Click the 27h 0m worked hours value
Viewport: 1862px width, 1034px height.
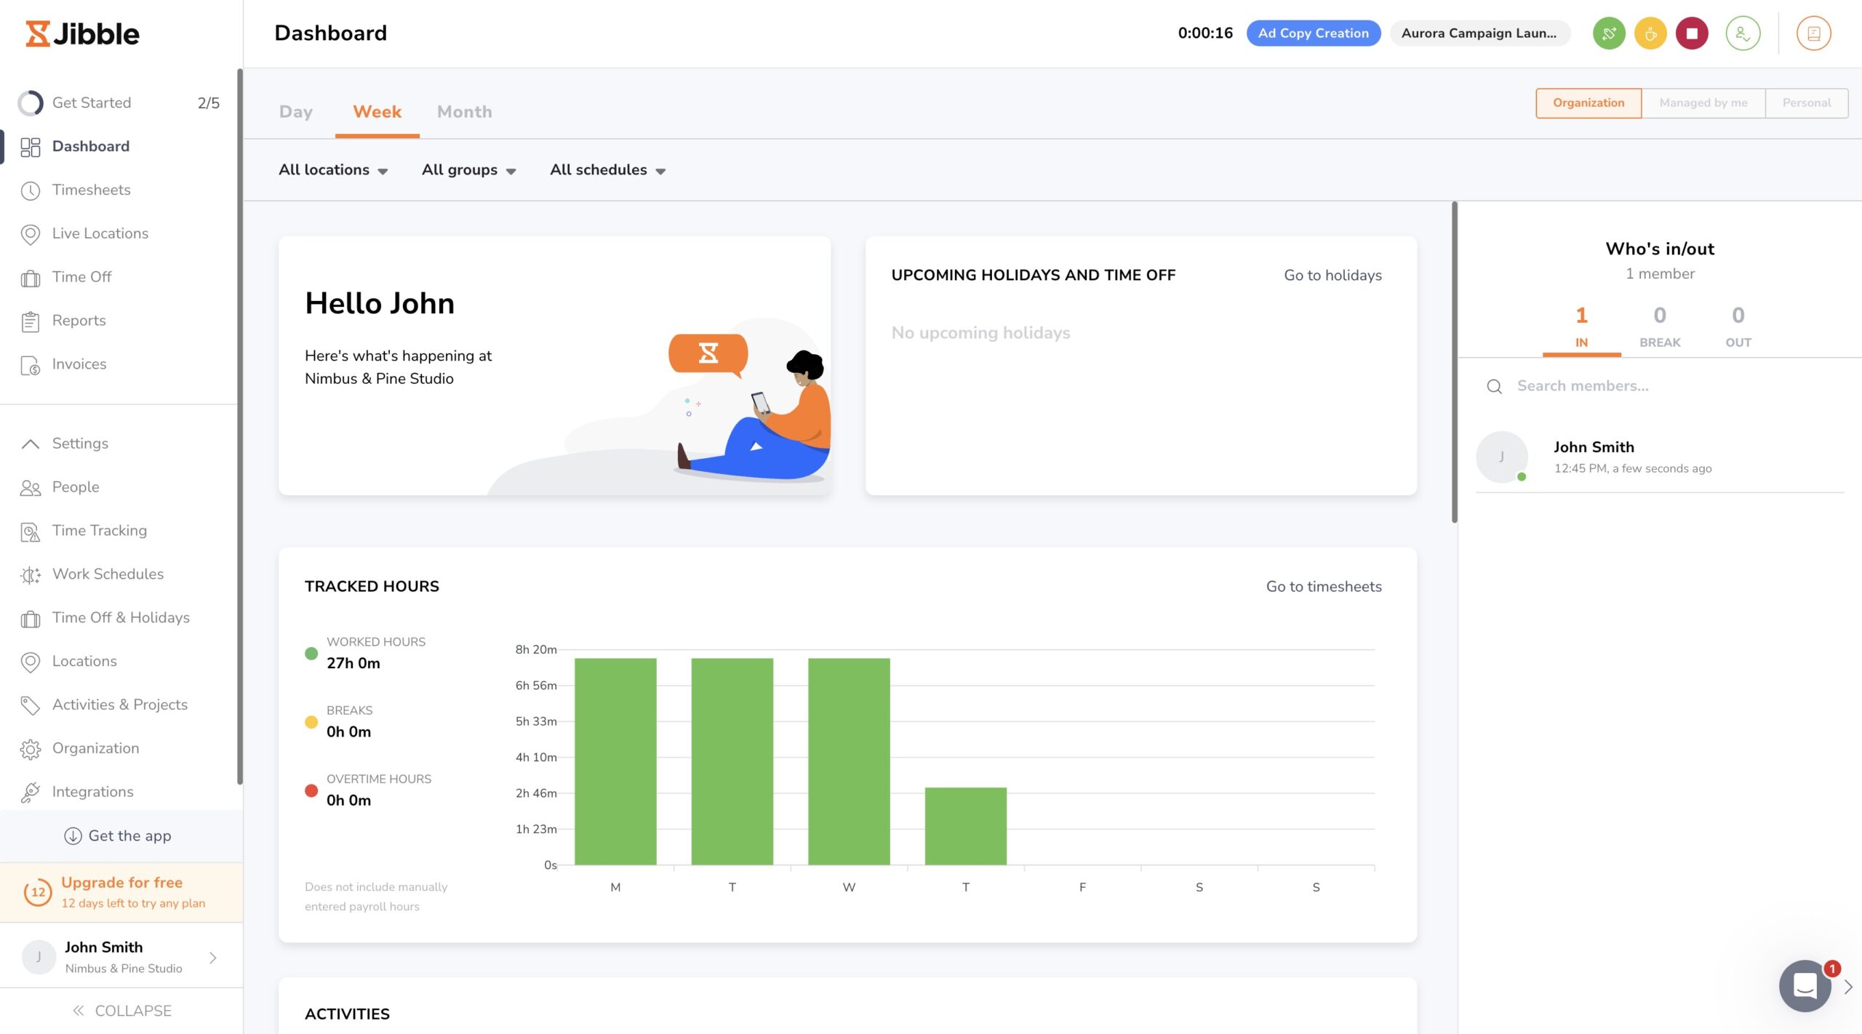tap(353, 663)
